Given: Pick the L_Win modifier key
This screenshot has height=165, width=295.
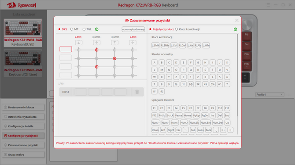Looking at the screenshot, I should point(206,45).
